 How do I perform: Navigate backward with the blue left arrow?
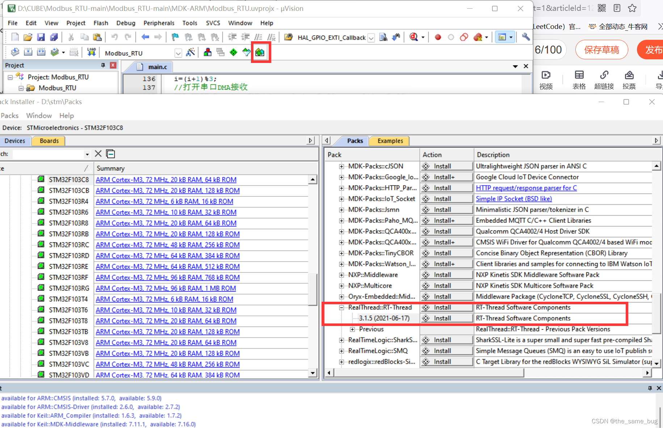(x=145, y=37)
